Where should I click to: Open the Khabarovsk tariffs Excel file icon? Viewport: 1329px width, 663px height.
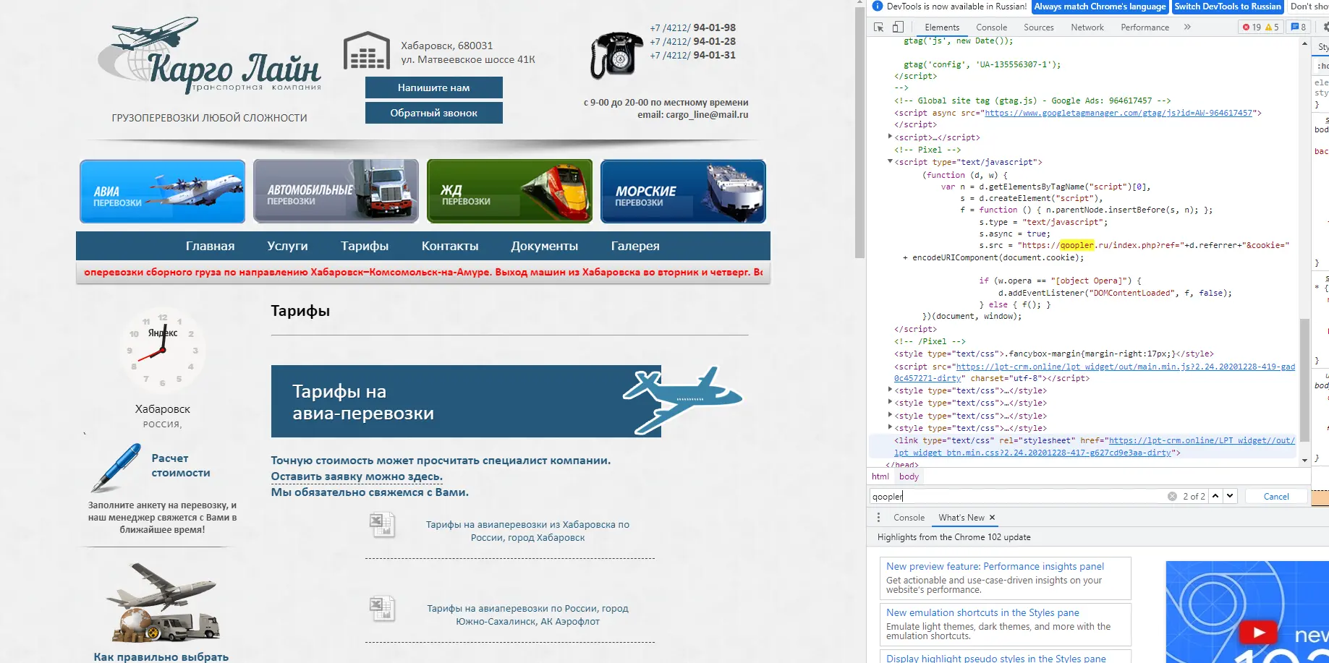tap(382, 525)
